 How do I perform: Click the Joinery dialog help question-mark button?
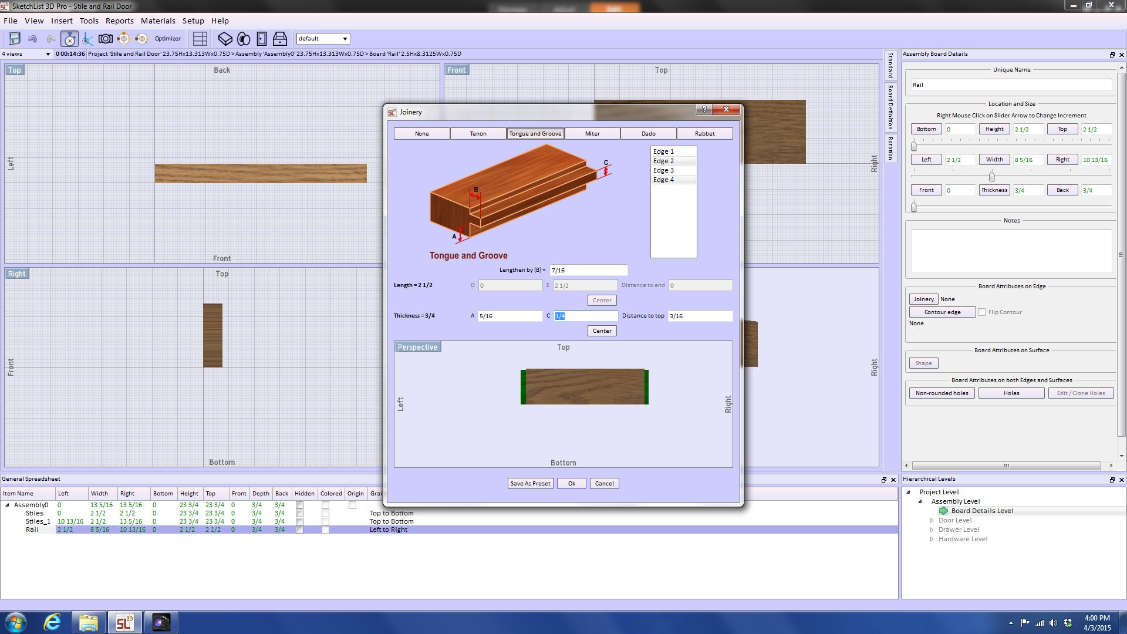704,109
